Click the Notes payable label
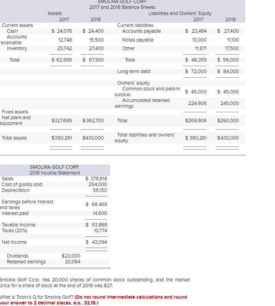 click(138, 40)
